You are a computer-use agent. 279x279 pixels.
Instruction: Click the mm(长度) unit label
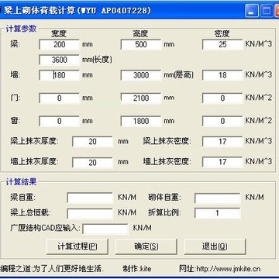coord(97,60)
